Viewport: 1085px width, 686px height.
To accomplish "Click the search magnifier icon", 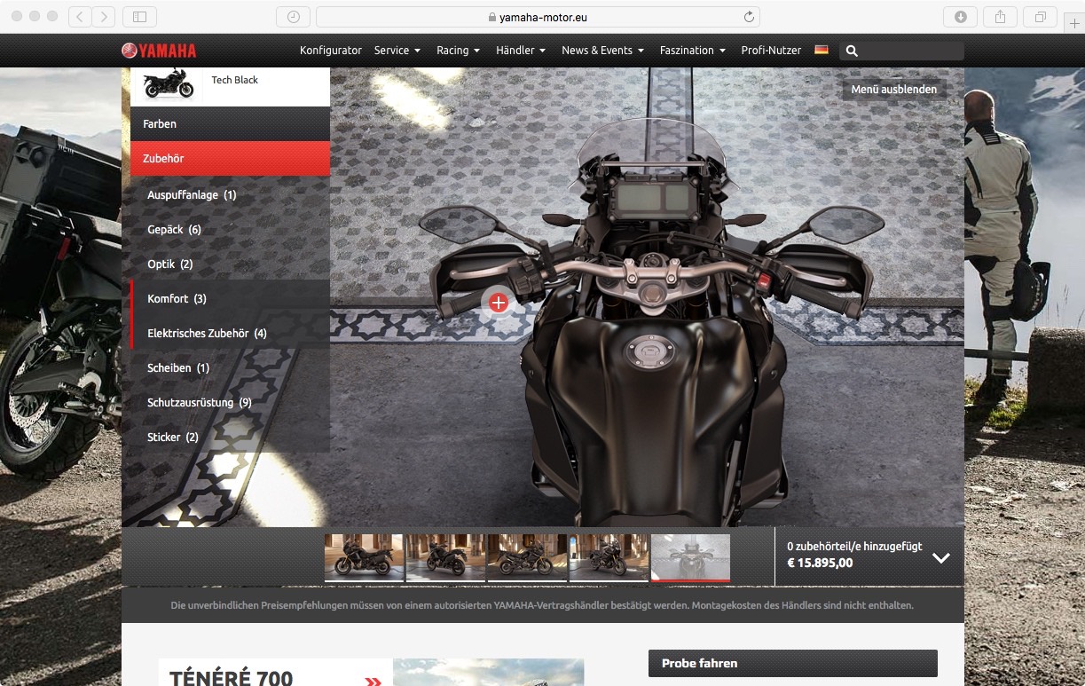I will (852, 51).
